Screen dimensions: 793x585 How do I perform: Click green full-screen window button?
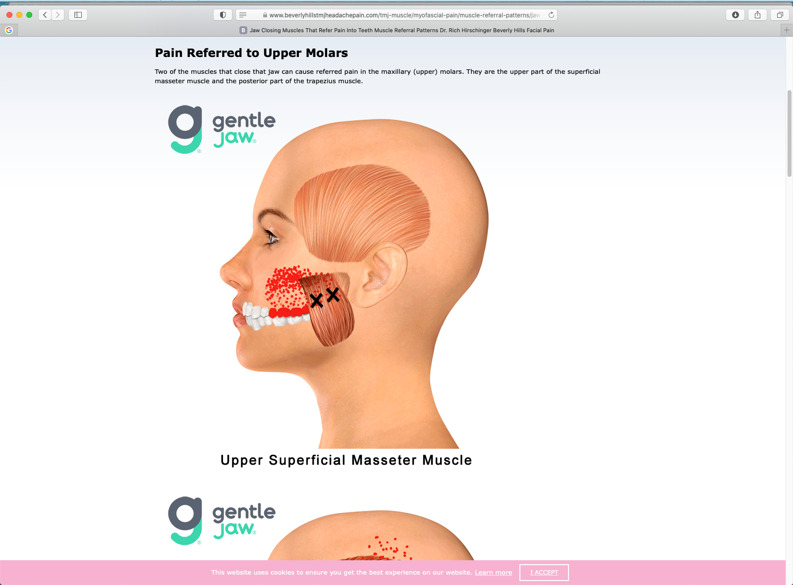pyautogui.click(x=29, y=15)
